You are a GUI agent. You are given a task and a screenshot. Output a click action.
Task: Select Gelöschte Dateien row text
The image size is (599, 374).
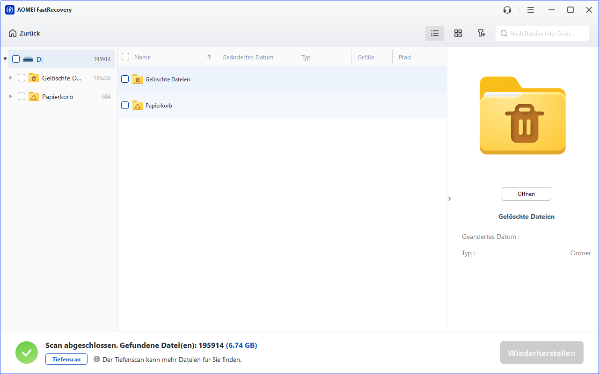168,79
